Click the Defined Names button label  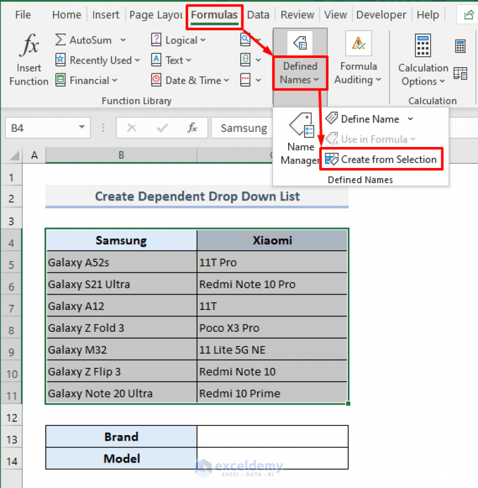tap(300, 73)
